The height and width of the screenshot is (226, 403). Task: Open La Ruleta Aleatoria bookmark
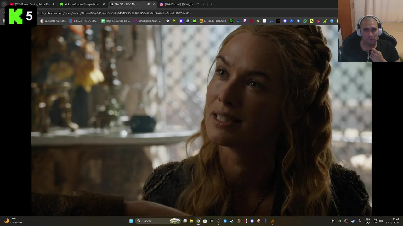click(53, 21)
